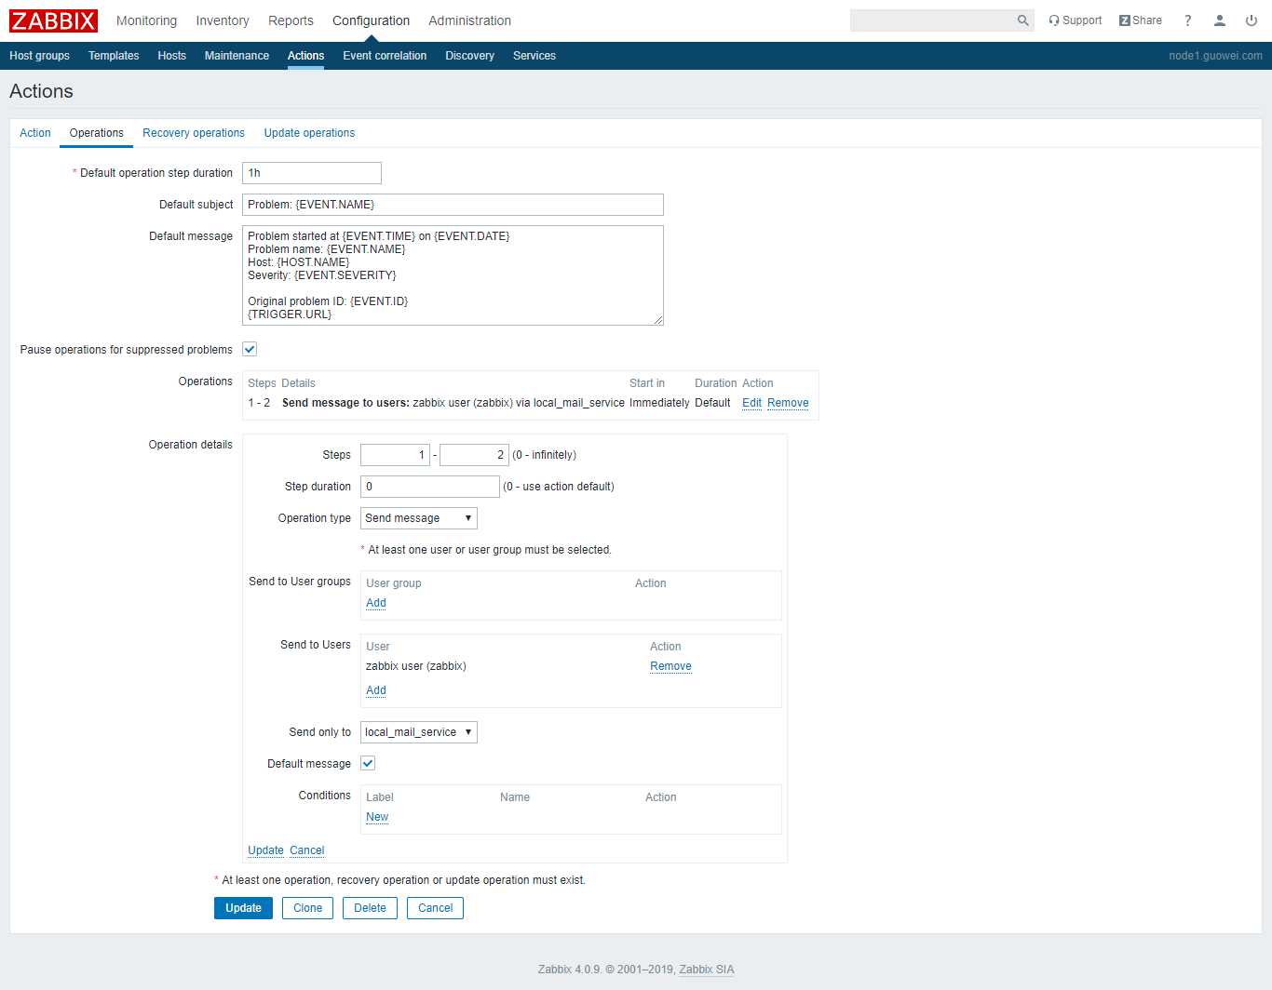Click the Steps to field
1272x990 pixels.
pyautogui.click(x=474, y=455)
